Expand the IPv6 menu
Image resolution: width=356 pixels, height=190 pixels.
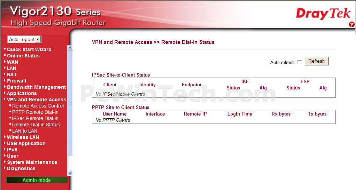12,150
